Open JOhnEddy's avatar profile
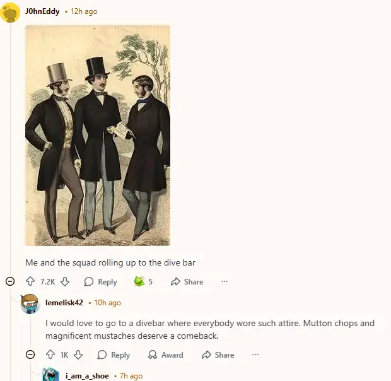 click(10, 12)
